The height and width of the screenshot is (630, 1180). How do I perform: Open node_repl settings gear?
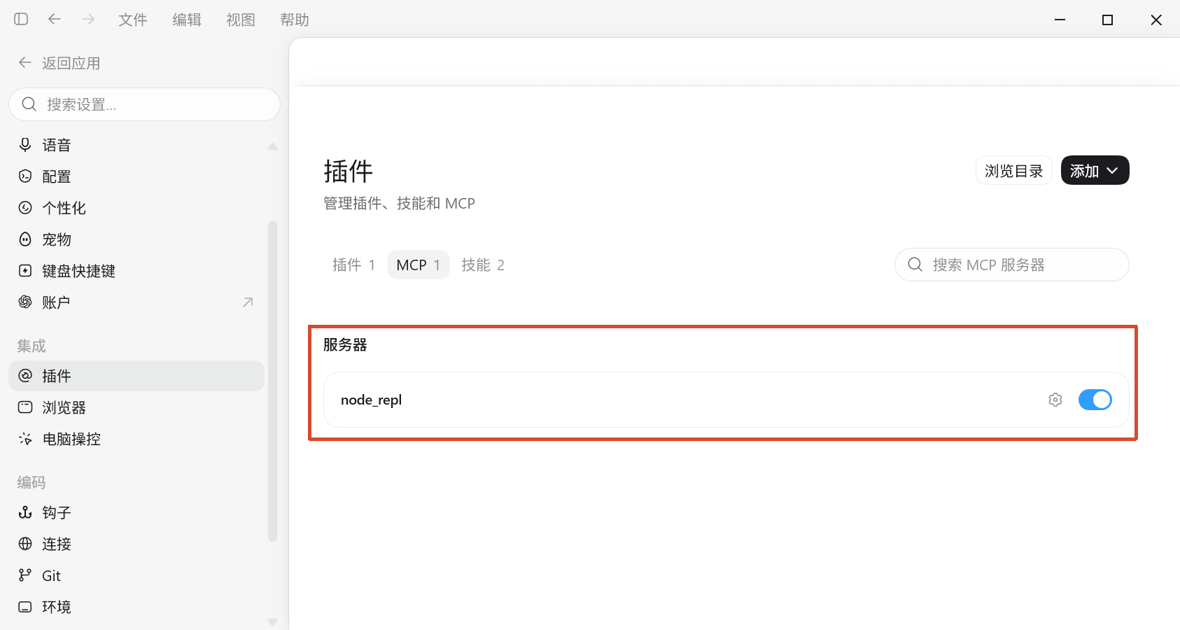(x=1055, y=400)
